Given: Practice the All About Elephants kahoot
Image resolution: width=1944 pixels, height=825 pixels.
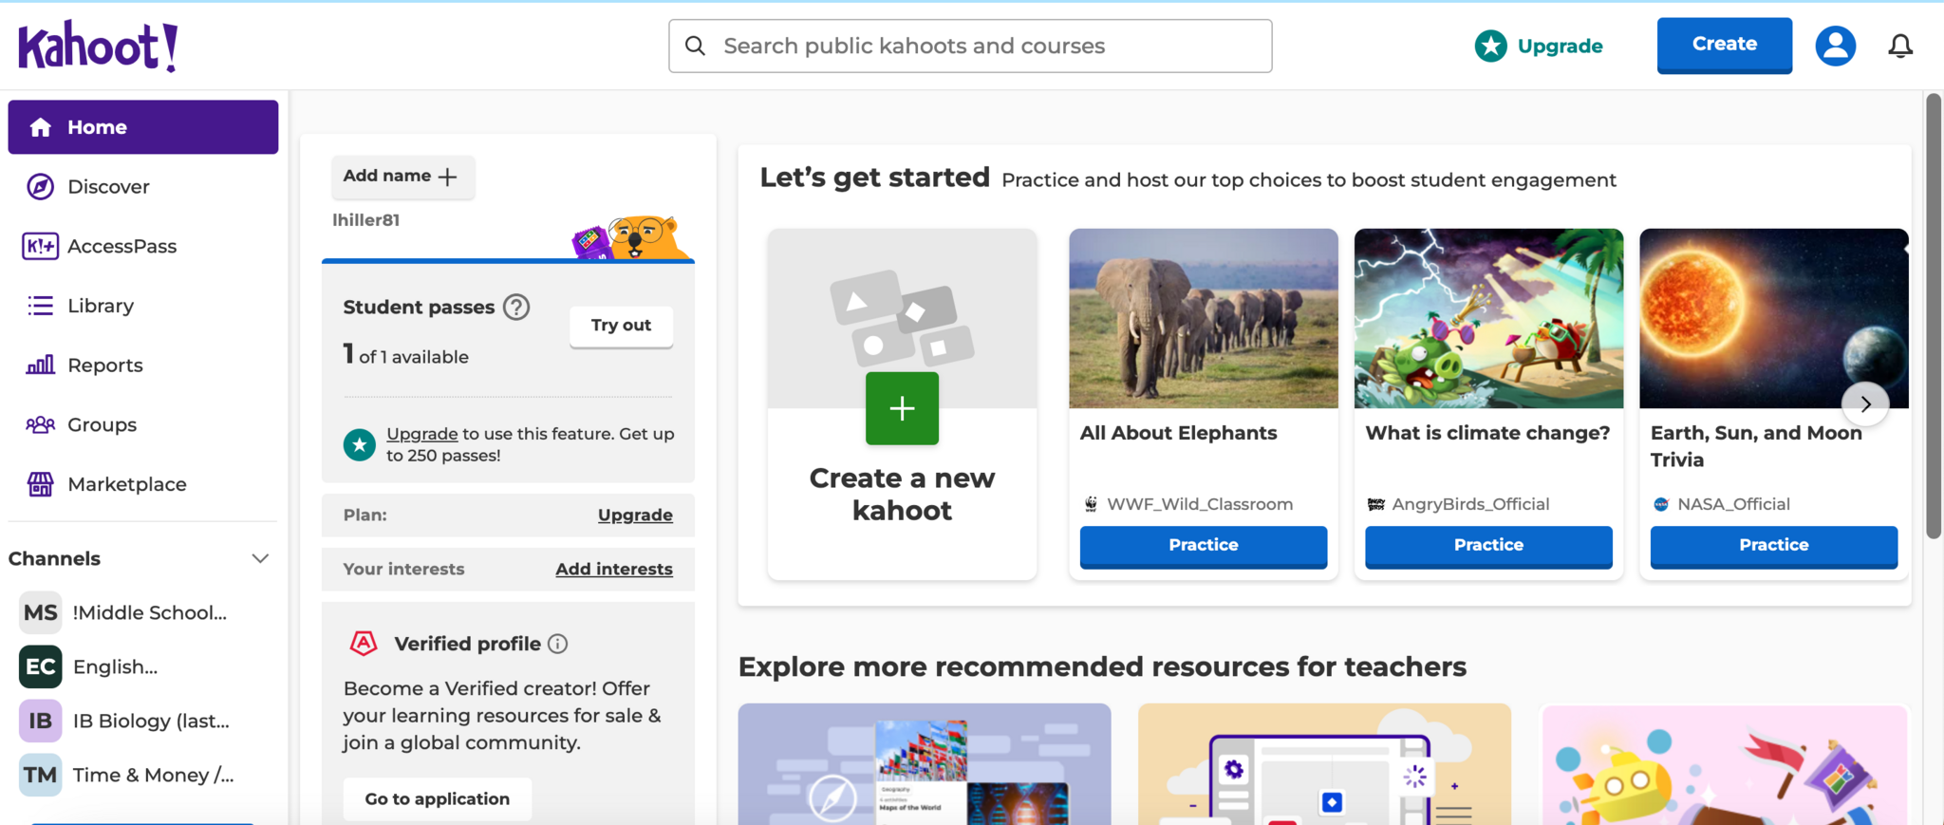Looking at the screenshot, I should click(x=1203, y=545).
